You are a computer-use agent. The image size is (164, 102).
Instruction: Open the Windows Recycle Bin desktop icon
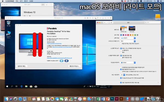tap(8, 23)
